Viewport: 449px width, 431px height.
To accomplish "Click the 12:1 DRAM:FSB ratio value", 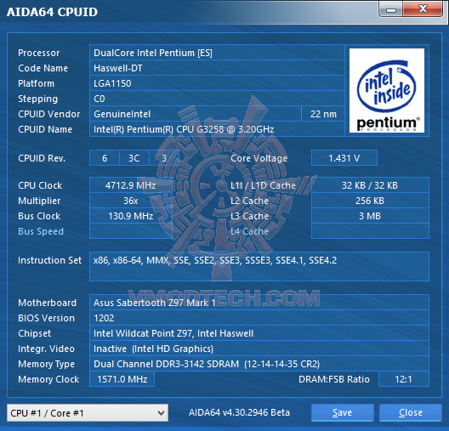I will click(x=403, y=379).
